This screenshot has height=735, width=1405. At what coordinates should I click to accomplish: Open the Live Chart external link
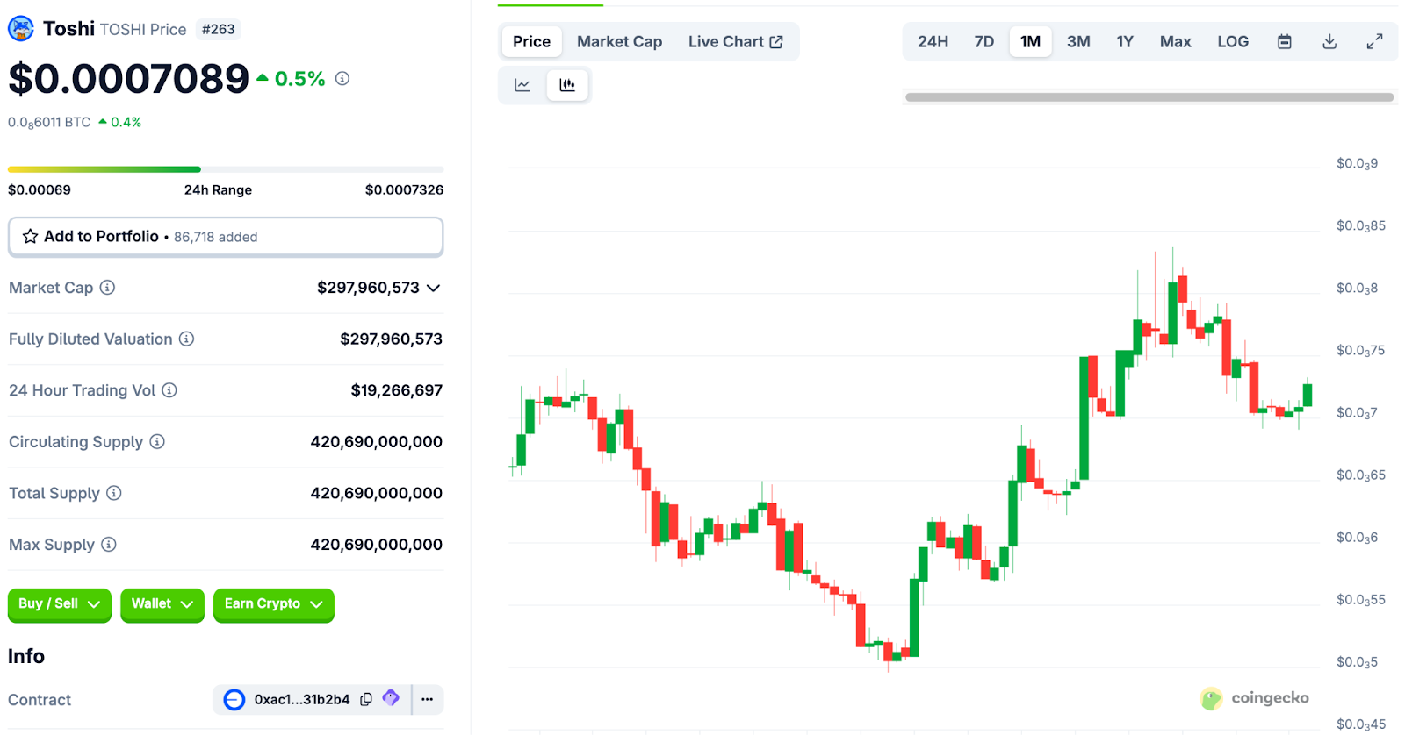735,41
